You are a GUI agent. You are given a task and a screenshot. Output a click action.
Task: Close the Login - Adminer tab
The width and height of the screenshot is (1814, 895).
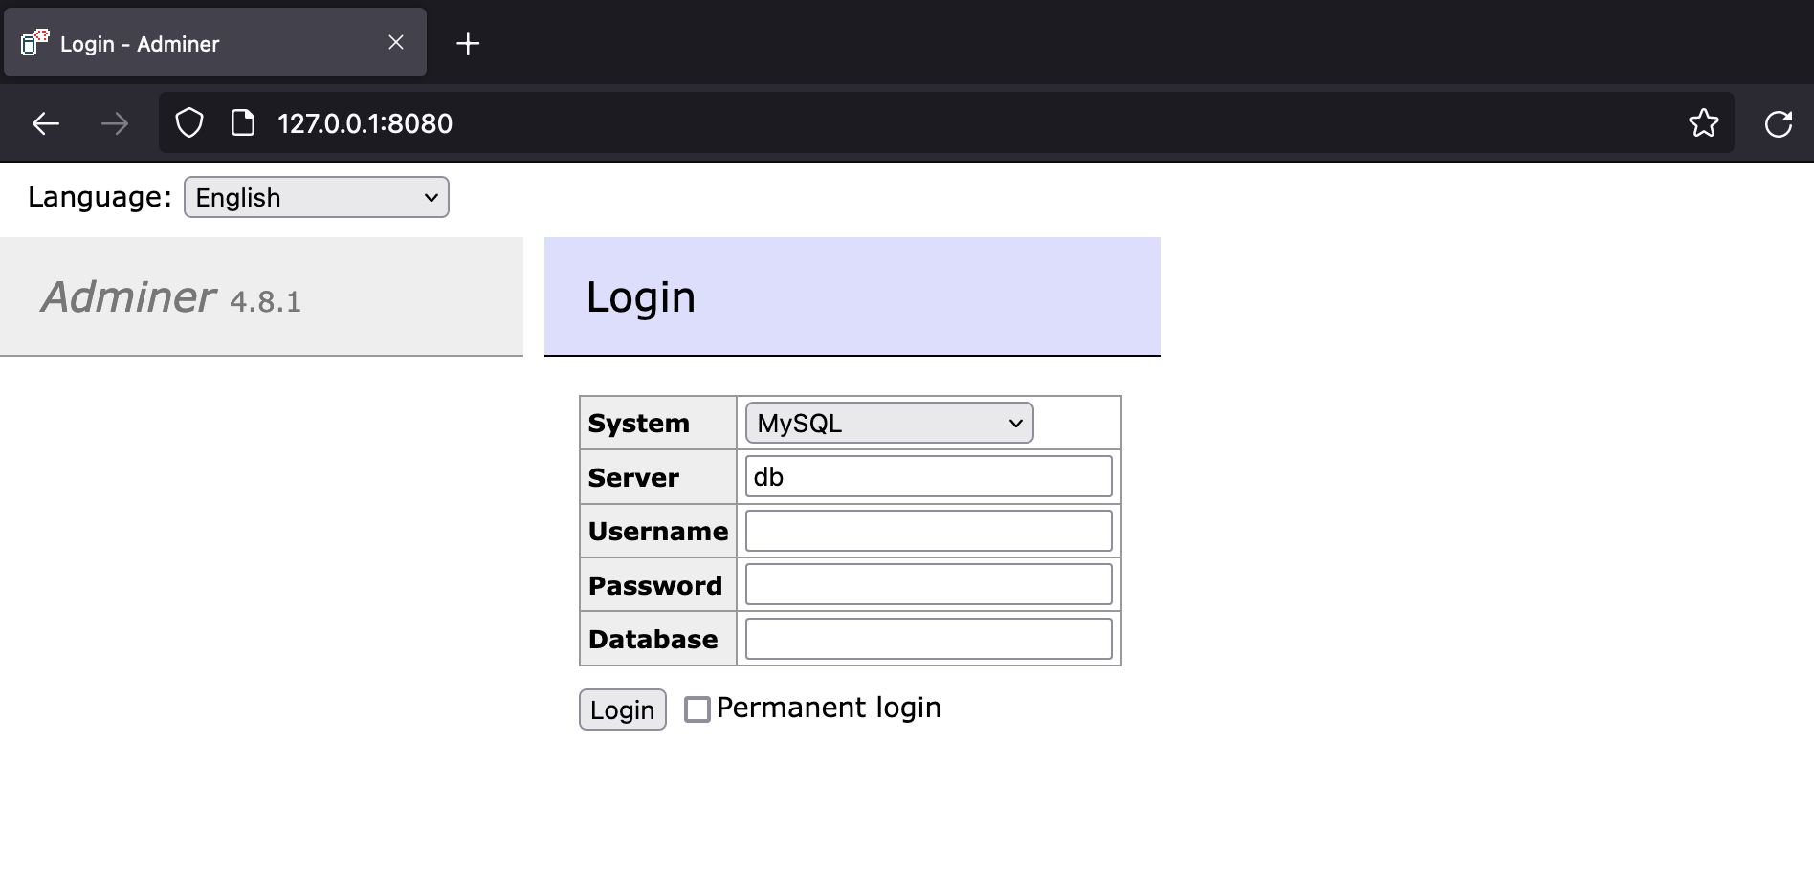(395, 41)
